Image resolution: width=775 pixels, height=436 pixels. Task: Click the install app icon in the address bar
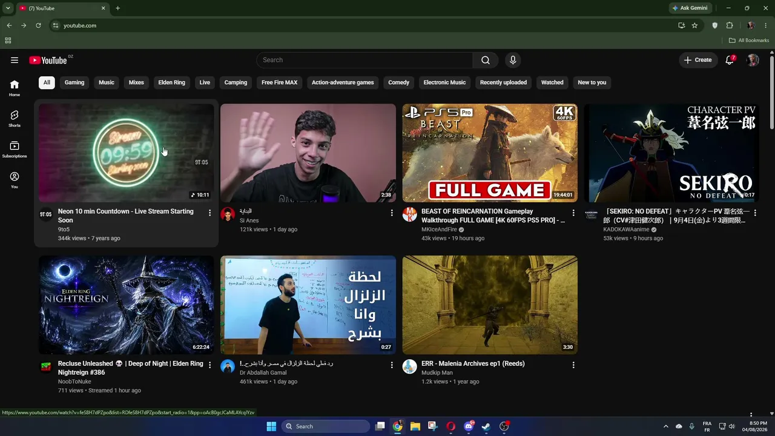click(681, 25)
